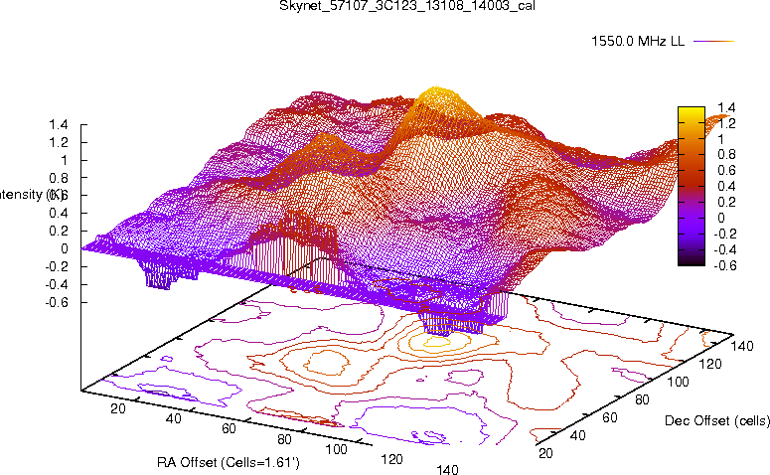Click the 0.4 tick on the intensity axis

click(58, 214)
